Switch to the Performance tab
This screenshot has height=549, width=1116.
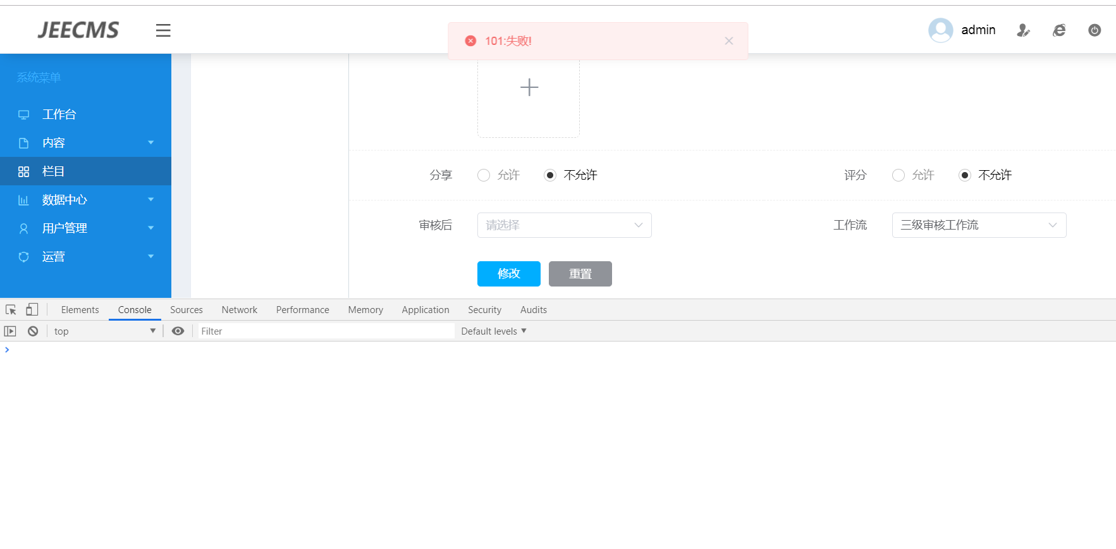click(303, 310)
